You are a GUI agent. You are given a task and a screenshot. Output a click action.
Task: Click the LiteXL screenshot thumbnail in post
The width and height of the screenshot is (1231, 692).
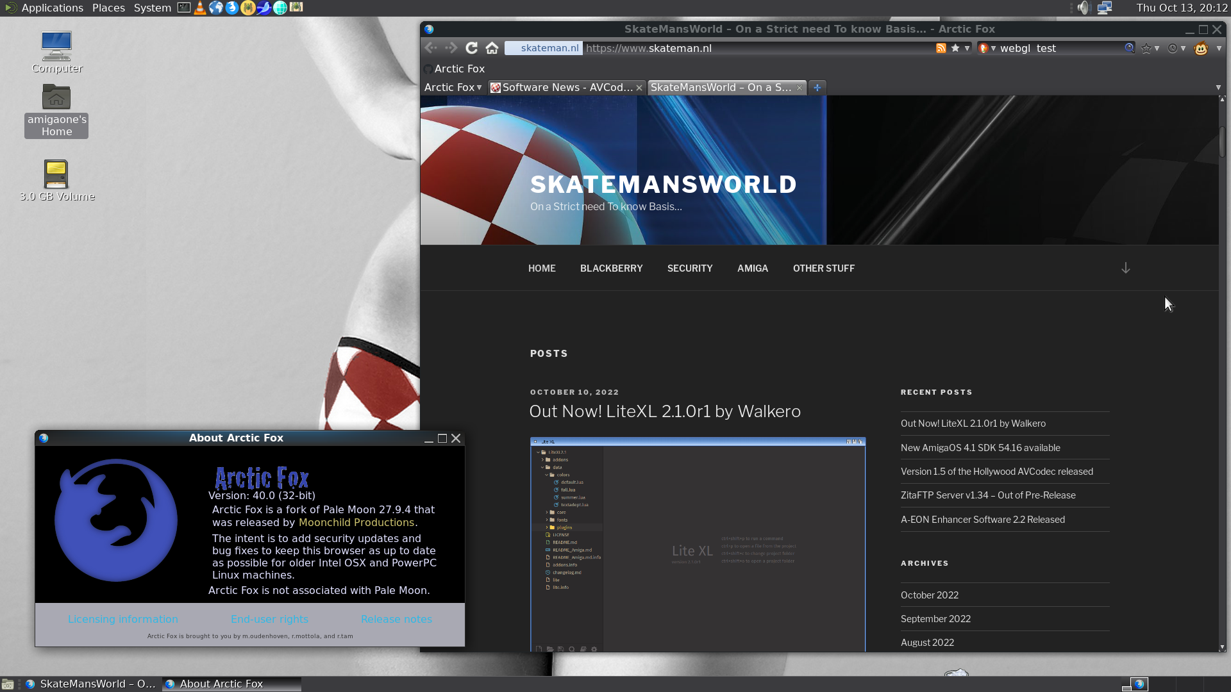[x=698, y=545]
